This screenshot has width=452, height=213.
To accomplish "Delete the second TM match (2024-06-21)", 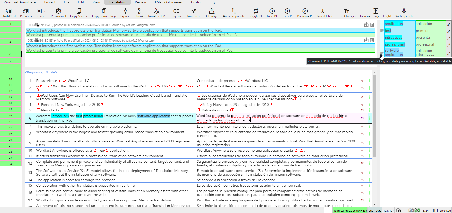I will [x=372, y=40].
